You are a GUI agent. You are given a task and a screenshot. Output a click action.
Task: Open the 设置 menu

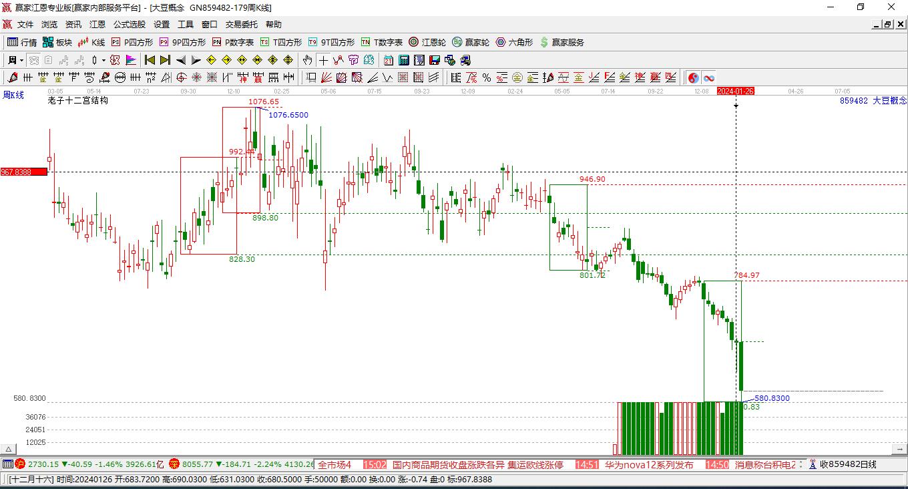click(x=162, y=25)
